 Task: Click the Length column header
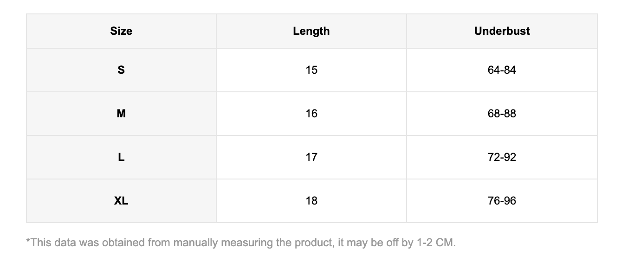coord(311,31)
